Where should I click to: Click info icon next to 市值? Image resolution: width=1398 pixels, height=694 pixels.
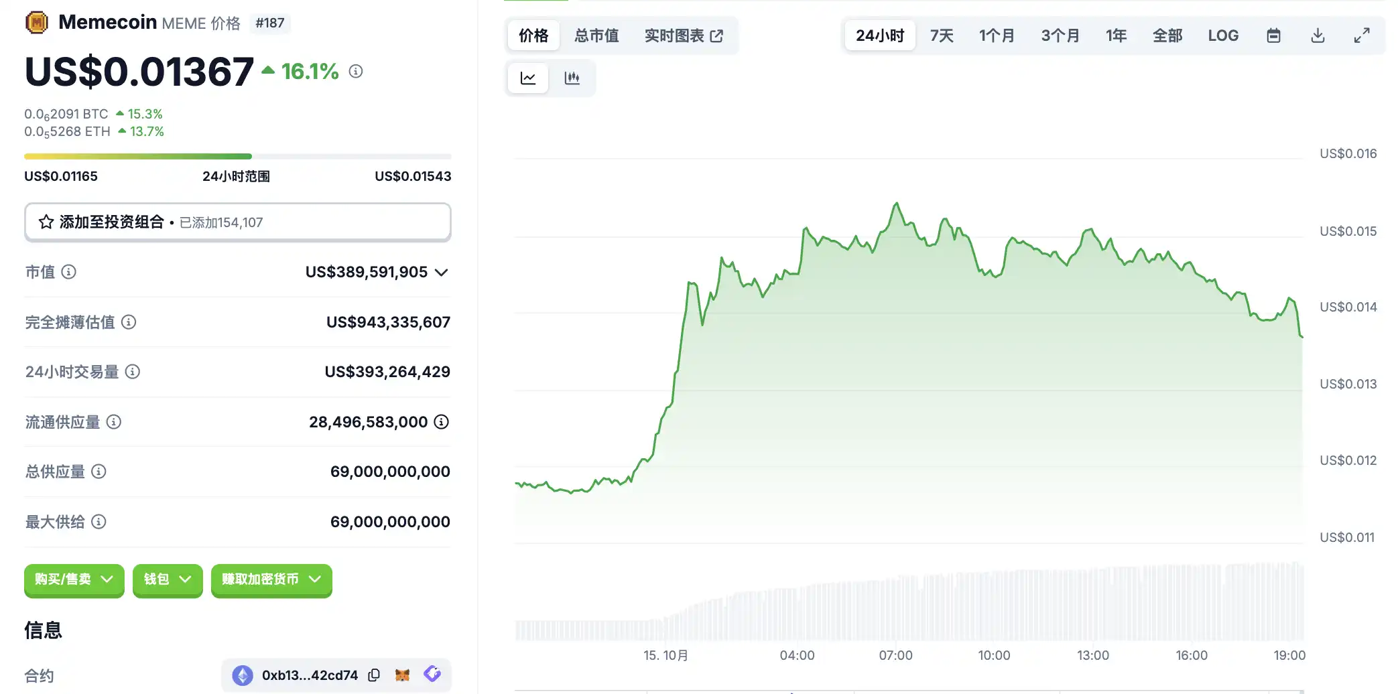point(68,272)
